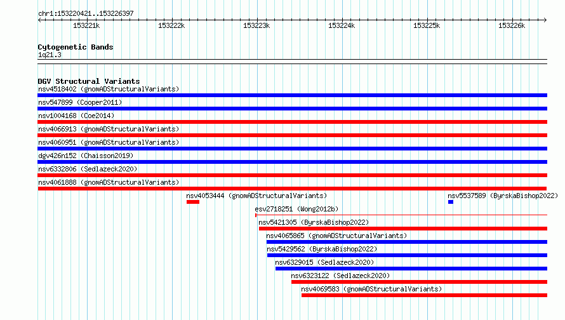Open the nsv547899 (Cooper2011) label
Viewport: 565px width, 320px height.
(80, 102)
